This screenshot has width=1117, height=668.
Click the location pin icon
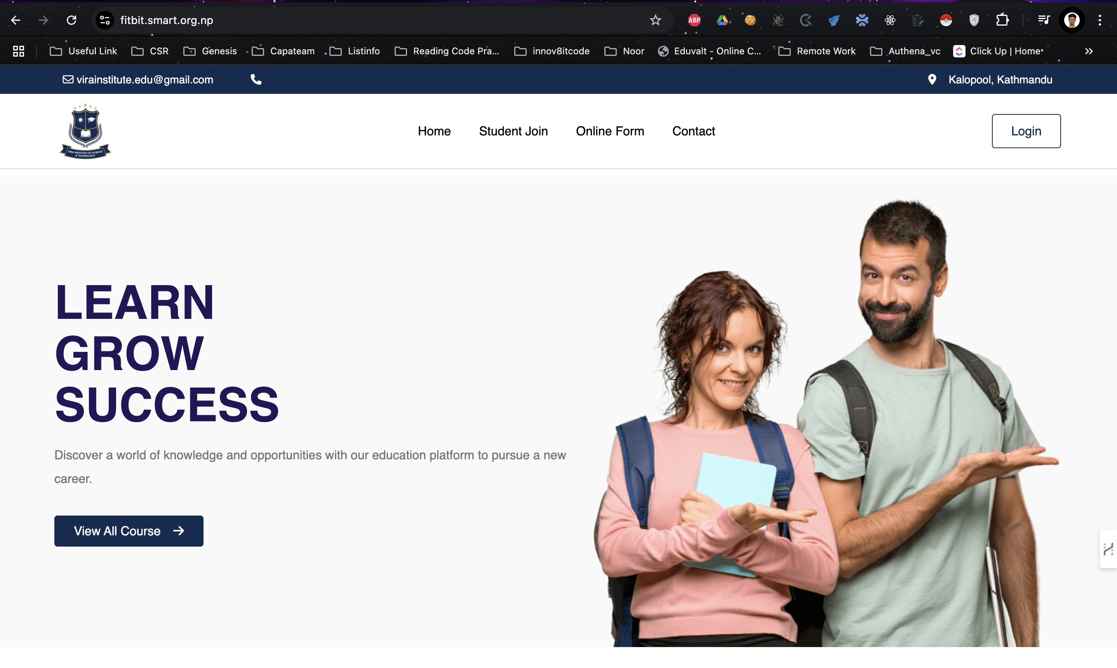(x=932, y=79)
